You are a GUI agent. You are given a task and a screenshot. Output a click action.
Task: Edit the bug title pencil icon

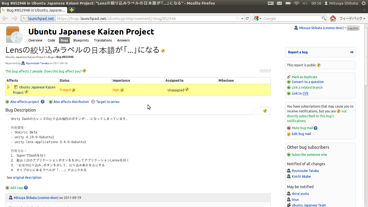point(163,51)
